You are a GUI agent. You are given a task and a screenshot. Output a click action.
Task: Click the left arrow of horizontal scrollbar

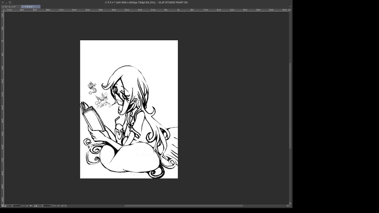point(66,206)
